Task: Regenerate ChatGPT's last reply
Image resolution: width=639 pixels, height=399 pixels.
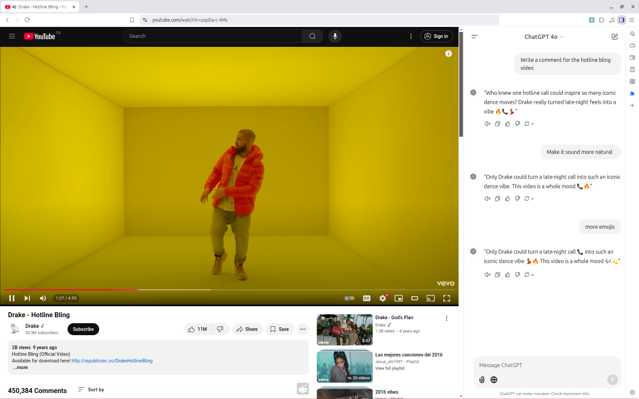Action: point(527,274)
